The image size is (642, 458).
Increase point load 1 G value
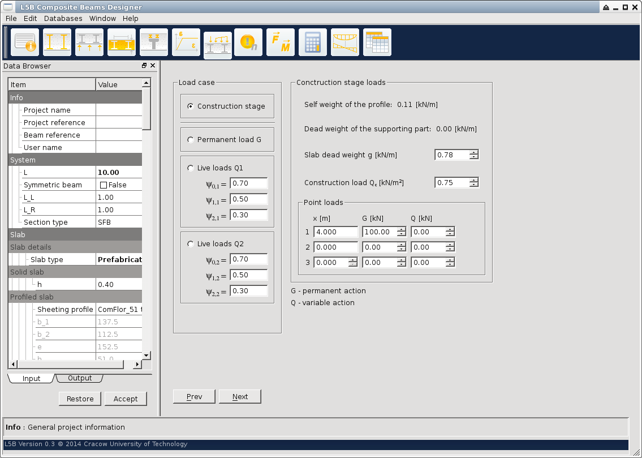point(402,229)
